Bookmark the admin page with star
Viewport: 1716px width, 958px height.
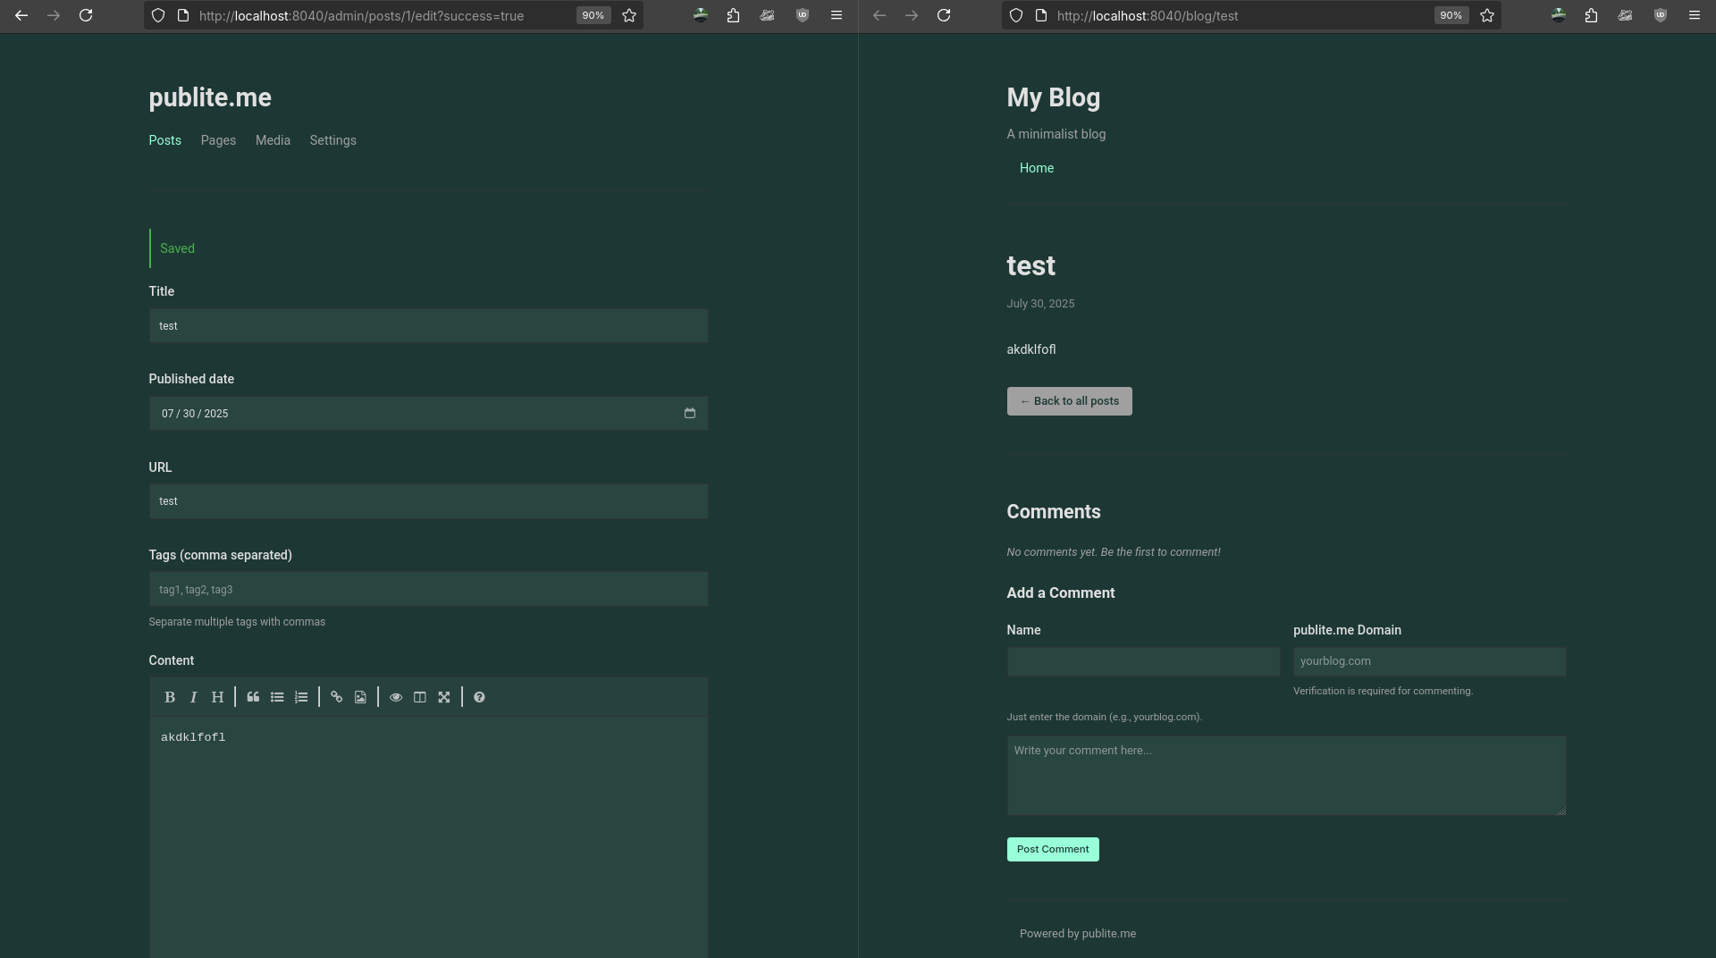pyautogui.click(x=629, y=15)
